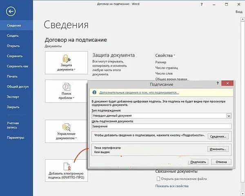Click the blue info icon in Подписание dialog
The image size is (245, 196).
point(94,92)
